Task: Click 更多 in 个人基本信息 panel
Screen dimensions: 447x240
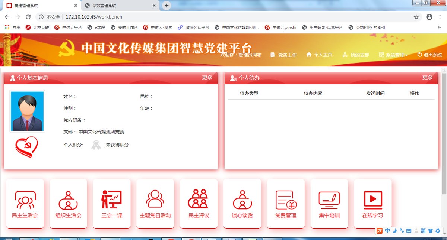Action: [207, 77]
